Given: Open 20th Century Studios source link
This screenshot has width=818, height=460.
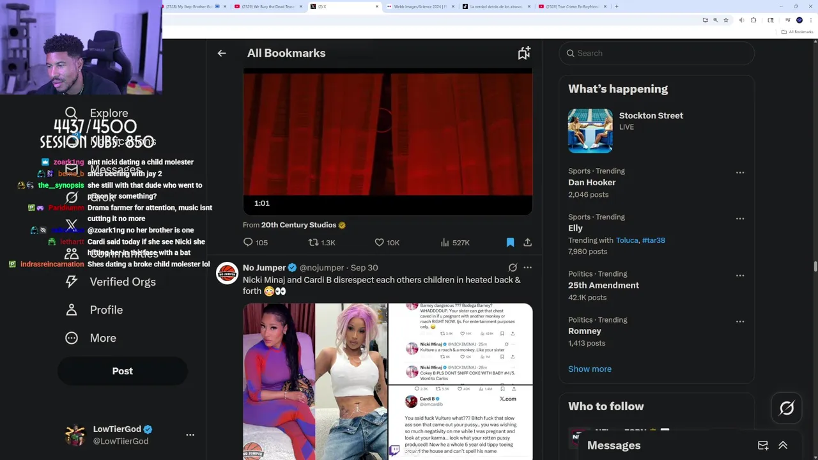Looking at the screenshot, I should 303,225.
